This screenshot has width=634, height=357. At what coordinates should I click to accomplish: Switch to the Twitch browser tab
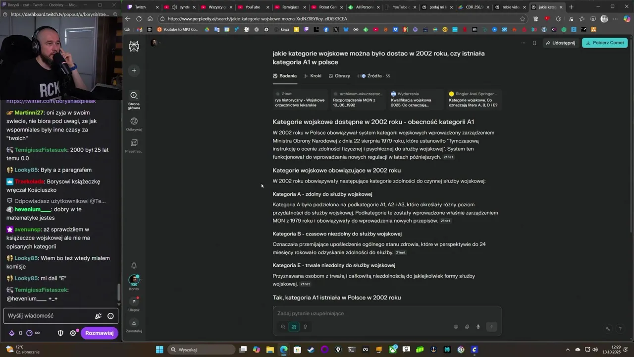tap(143, 7)
